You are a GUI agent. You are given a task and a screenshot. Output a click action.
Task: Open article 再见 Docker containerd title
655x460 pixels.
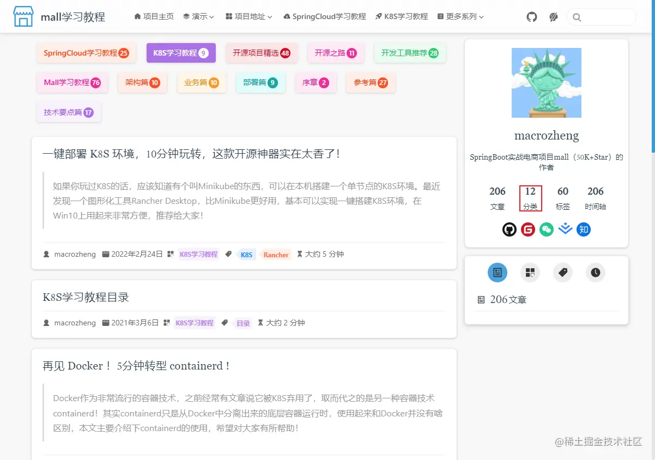point(136,366)
